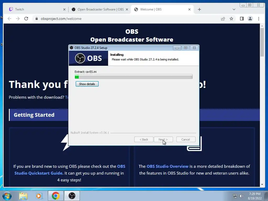Open Chrome side panel
The width and height of the screenshot is (268, 201).
(242, 19)
